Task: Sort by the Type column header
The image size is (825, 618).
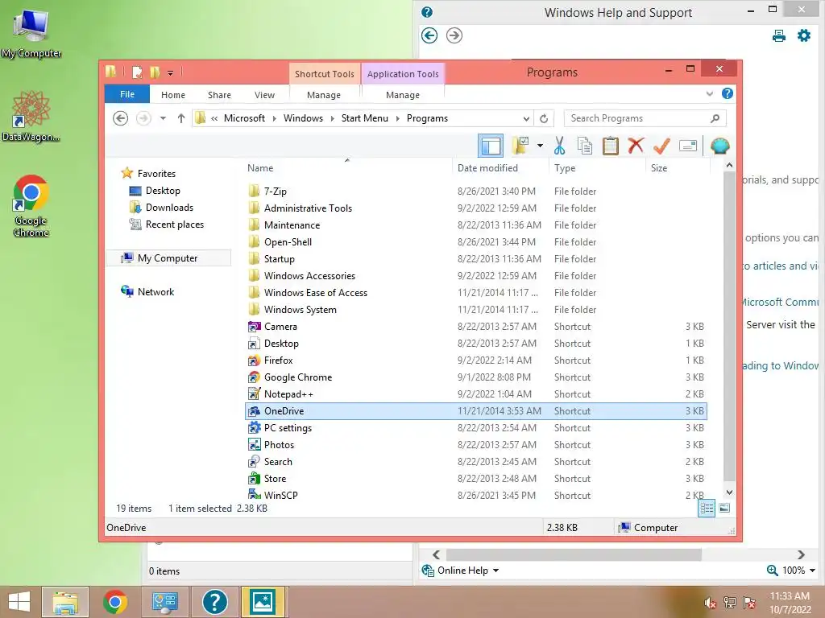Action: tap(597, 168)
